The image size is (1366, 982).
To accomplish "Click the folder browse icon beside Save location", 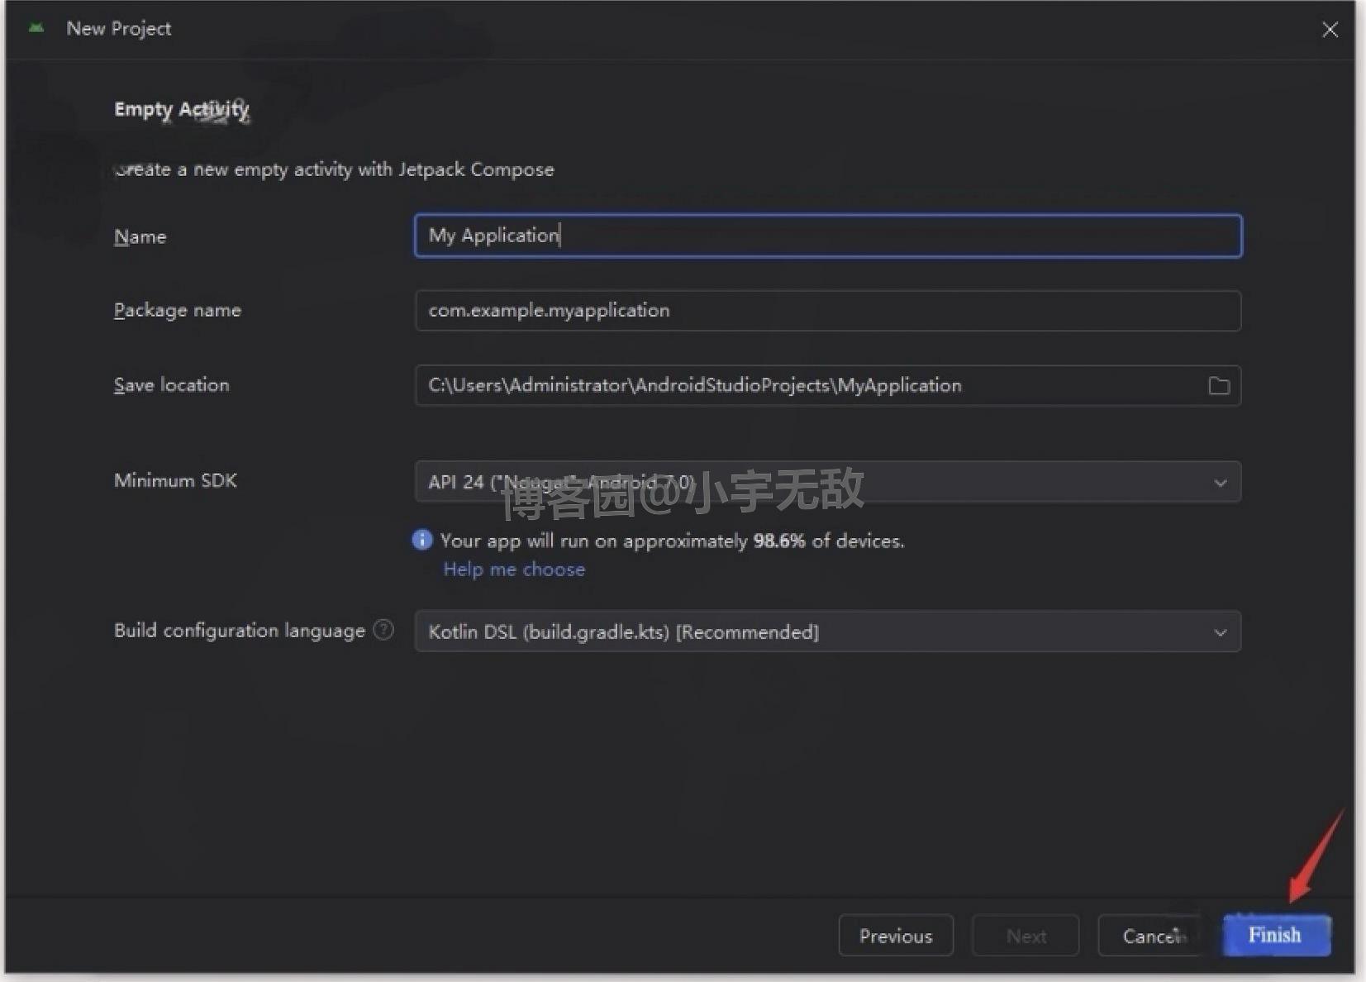I will 1218,385.
